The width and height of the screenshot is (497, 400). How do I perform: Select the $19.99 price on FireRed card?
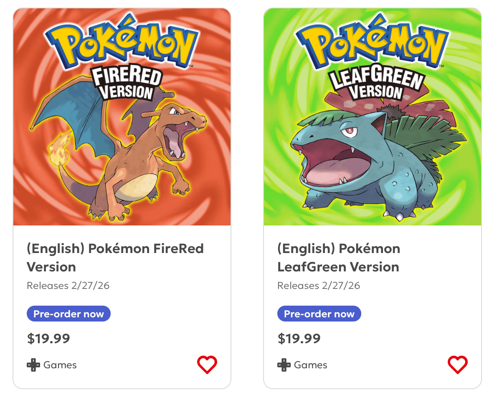48,339
